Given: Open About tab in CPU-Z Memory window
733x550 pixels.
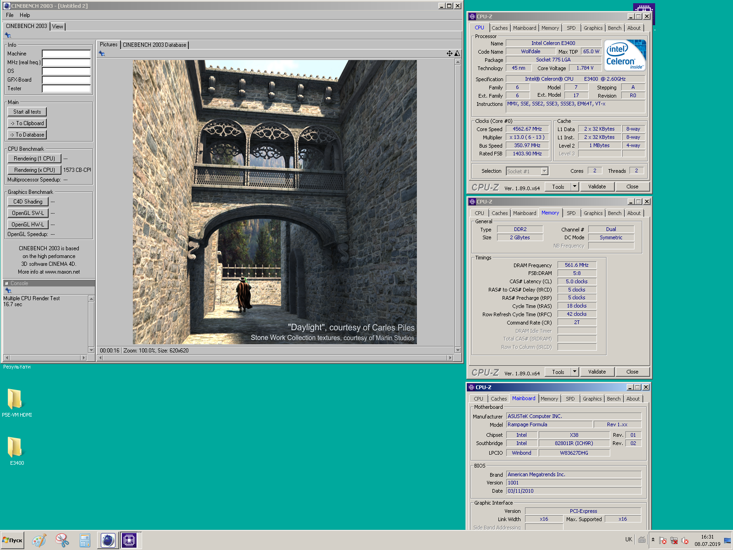Looking at the screenshot, I should tap(634, 213).
